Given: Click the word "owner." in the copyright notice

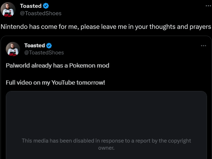Looking at the screenshot, I should [106, 148].
